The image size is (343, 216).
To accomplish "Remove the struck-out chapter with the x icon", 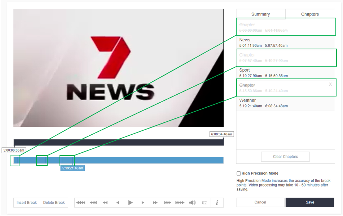I will point(330,84).
